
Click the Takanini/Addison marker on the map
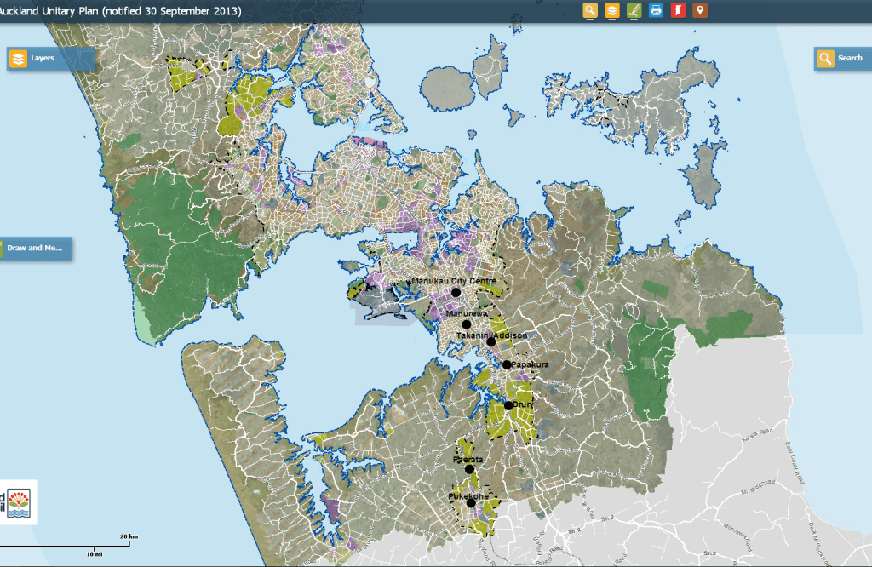coord(491,341)
